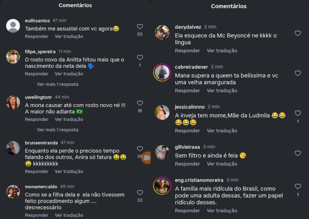
Task: Click Responder under davydalvez's comment
Action: [187, 50]
